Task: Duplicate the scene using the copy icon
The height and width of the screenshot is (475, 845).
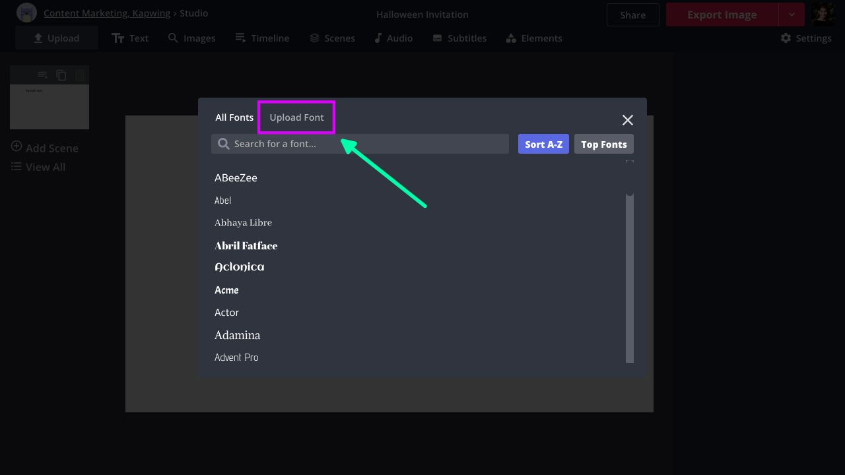Action: point(61,75)
